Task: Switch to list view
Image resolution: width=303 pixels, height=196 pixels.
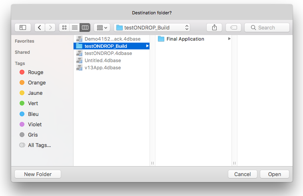Action: point(74,27)
